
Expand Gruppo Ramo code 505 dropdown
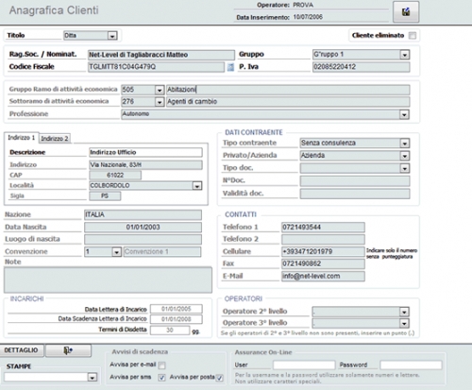tap(160, 90)
